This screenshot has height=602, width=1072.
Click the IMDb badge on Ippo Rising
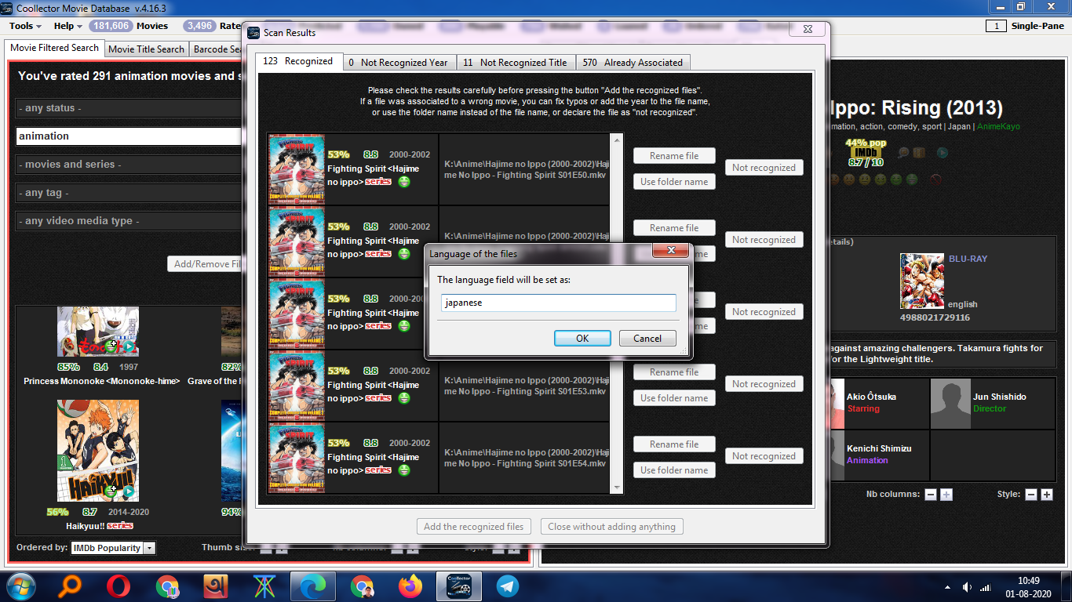coord(866,153)
